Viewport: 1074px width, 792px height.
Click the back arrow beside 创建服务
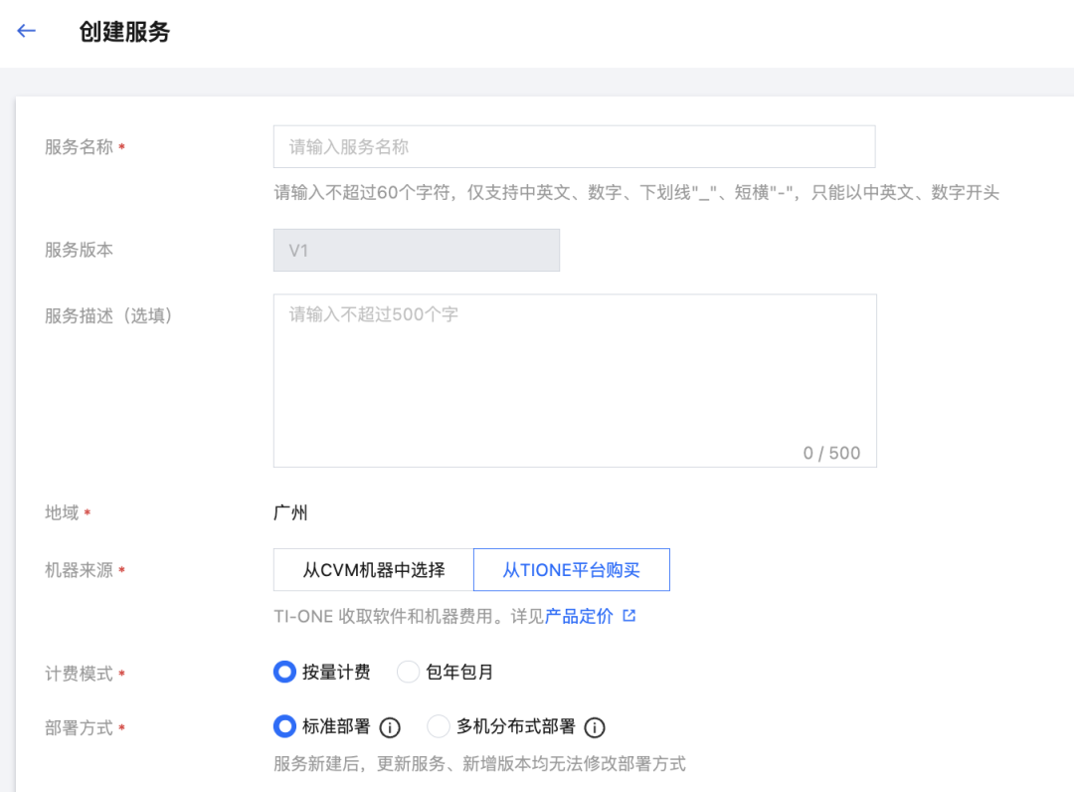click(27, 31)
